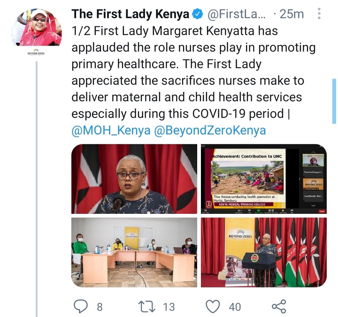The width and height of the screenshot is (338, 317).
Task: Click the thread connector line below avatar
Action: [37, 189]
